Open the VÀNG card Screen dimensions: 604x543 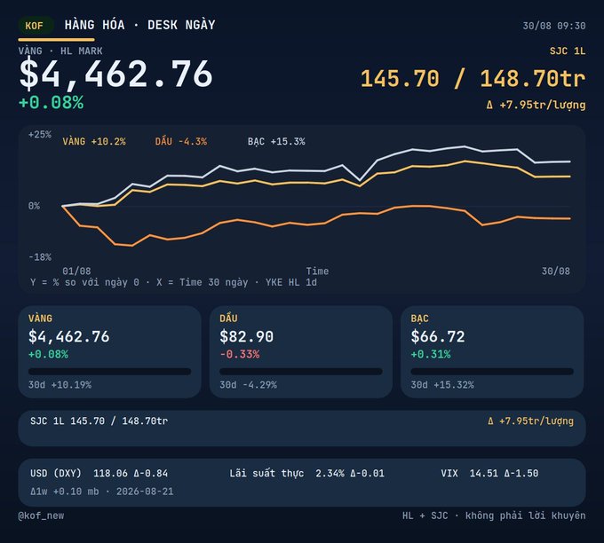coord(109,351)
